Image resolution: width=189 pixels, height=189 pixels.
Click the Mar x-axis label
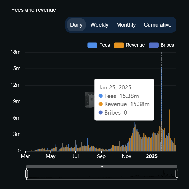click(25, 156)
